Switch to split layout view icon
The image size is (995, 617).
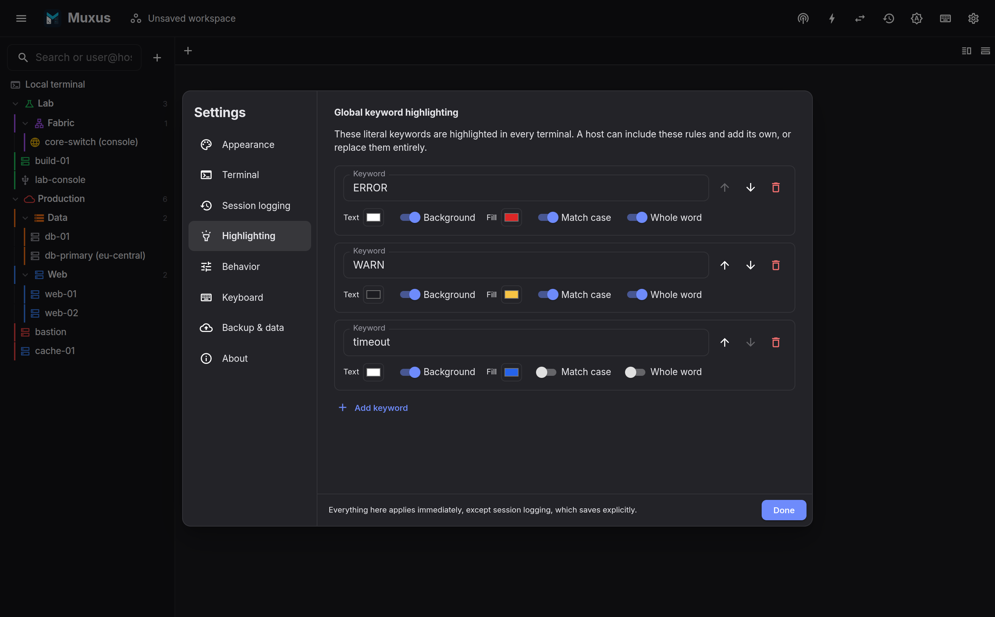tap(966, 51)
